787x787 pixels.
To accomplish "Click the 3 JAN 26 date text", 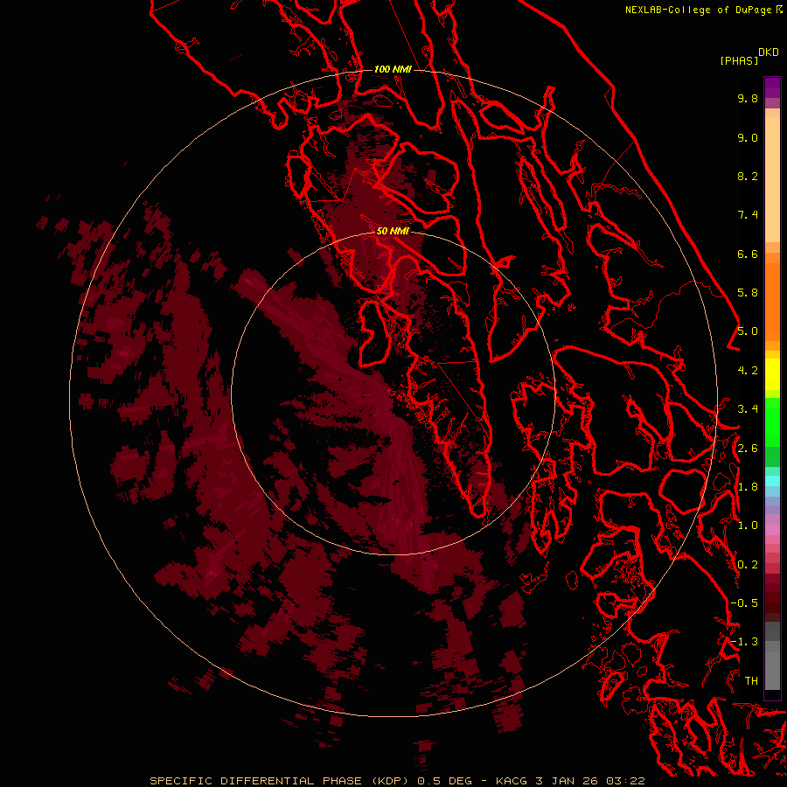I will pyautogui.click(x=568, y=781).
